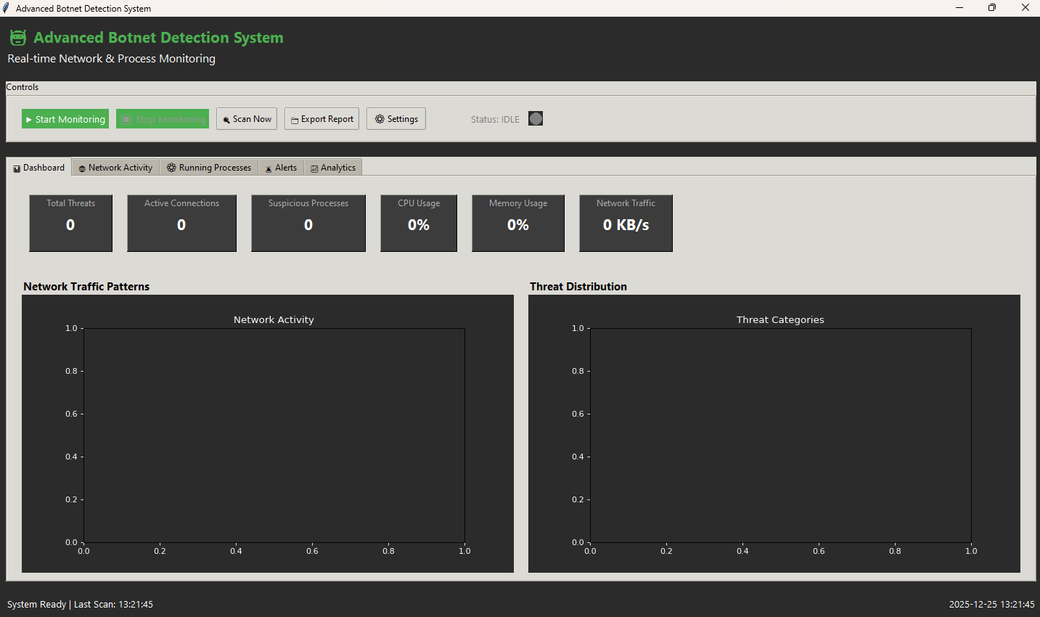This screenshot has height=617, width=1040.
Task: Open the Running Processes tab
Action: click(209, 168)
